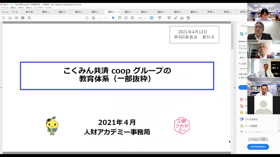Open the fit page options icon
This screenshot has width=280, height=157.
click(x=152, y=18)
